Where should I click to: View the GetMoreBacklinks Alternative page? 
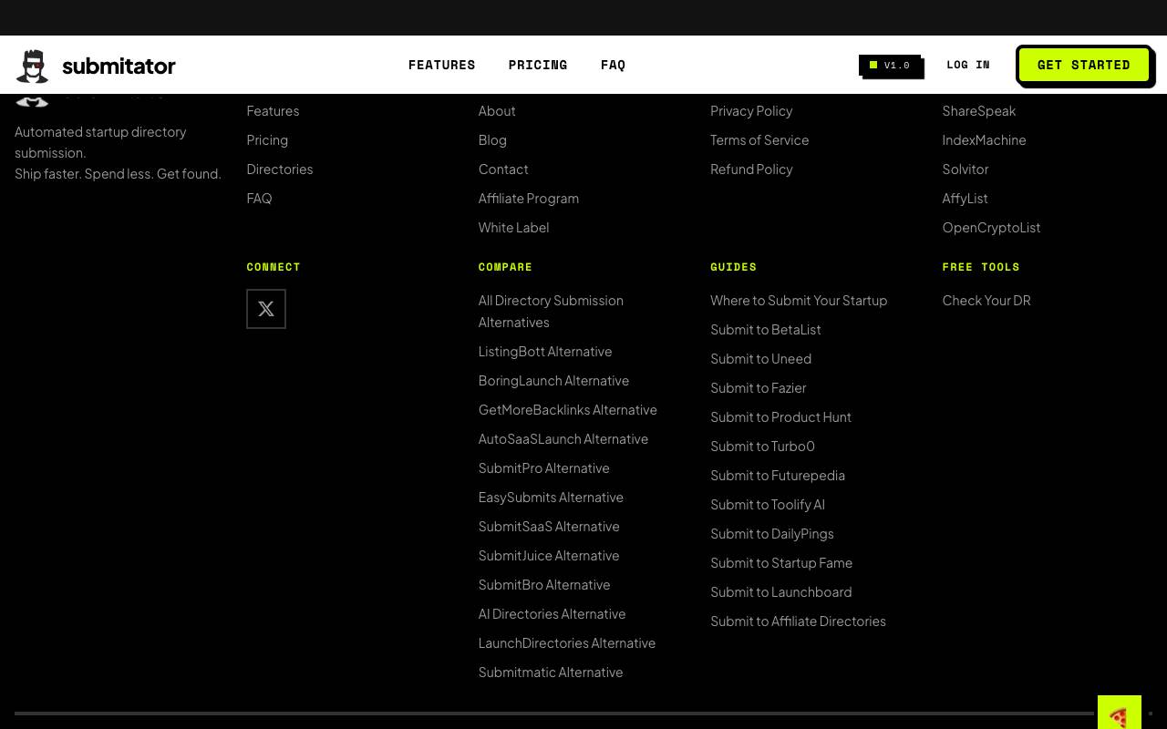[568, 409]
